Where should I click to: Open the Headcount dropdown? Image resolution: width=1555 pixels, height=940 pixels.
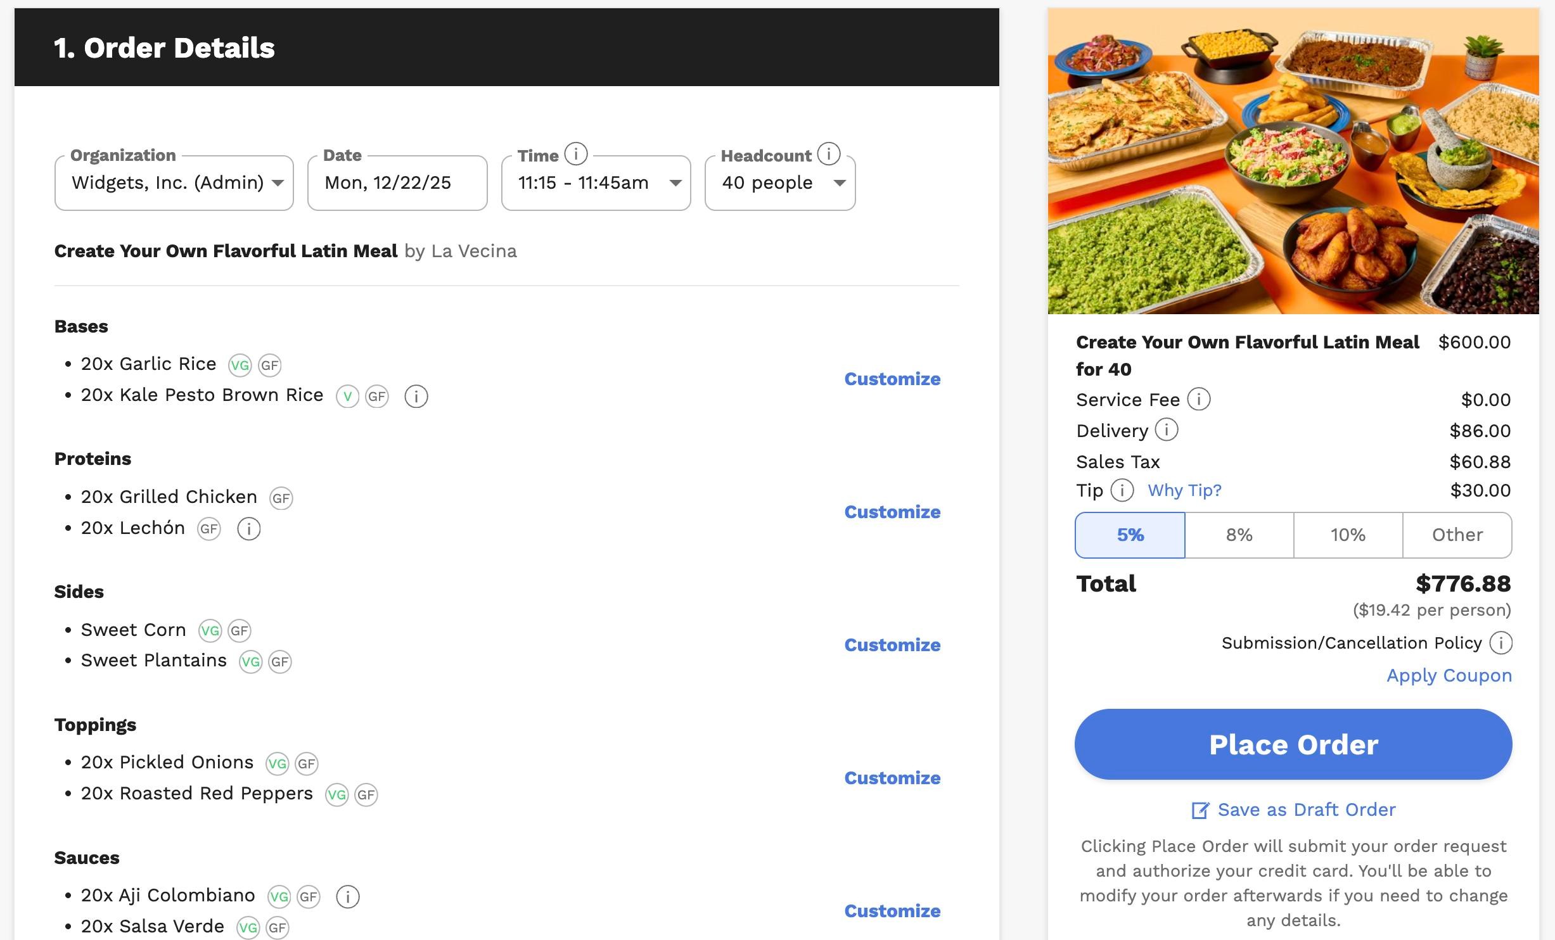pos(780,183)
